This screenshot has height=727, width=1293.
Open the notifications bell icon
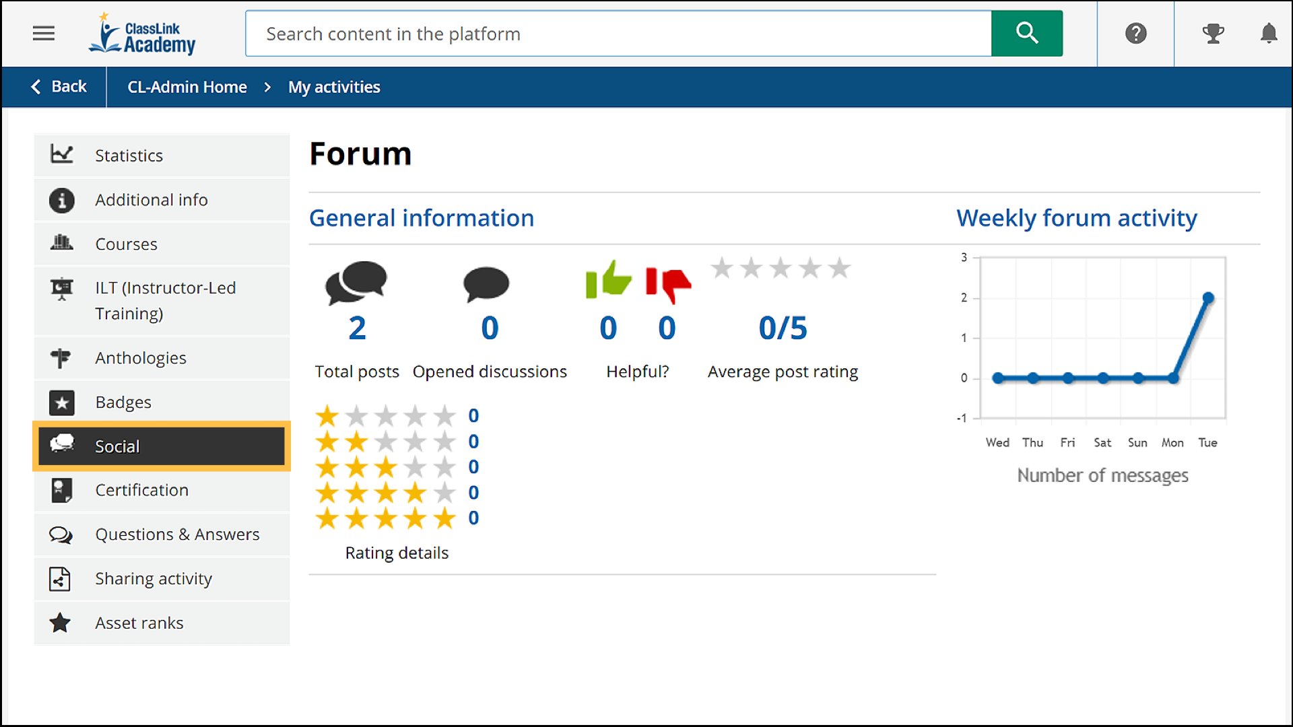pyautogui.click(x=1269, y=33)
